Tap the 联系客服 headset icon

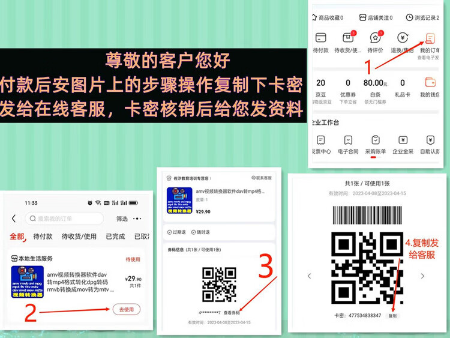253,178
